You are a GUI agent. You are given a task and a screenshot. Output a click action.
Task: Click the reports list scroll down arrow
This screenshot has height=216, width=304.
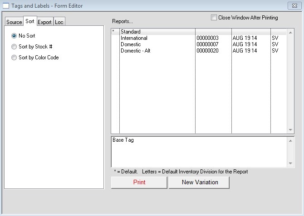pyautogui.click(x=290, y=130)
